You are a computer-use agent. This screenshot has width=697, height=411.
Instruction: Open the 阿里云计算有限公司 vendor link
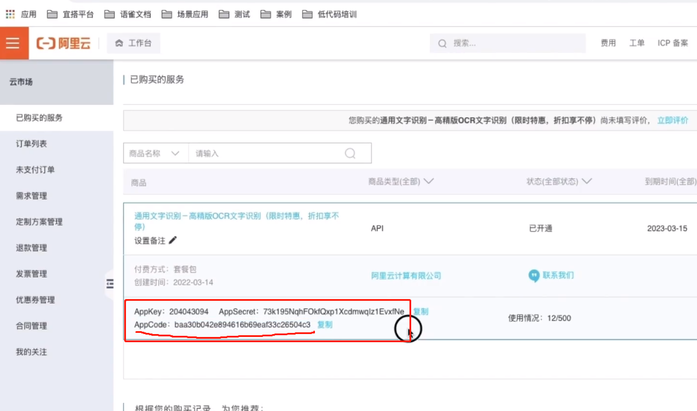(406, 276)
